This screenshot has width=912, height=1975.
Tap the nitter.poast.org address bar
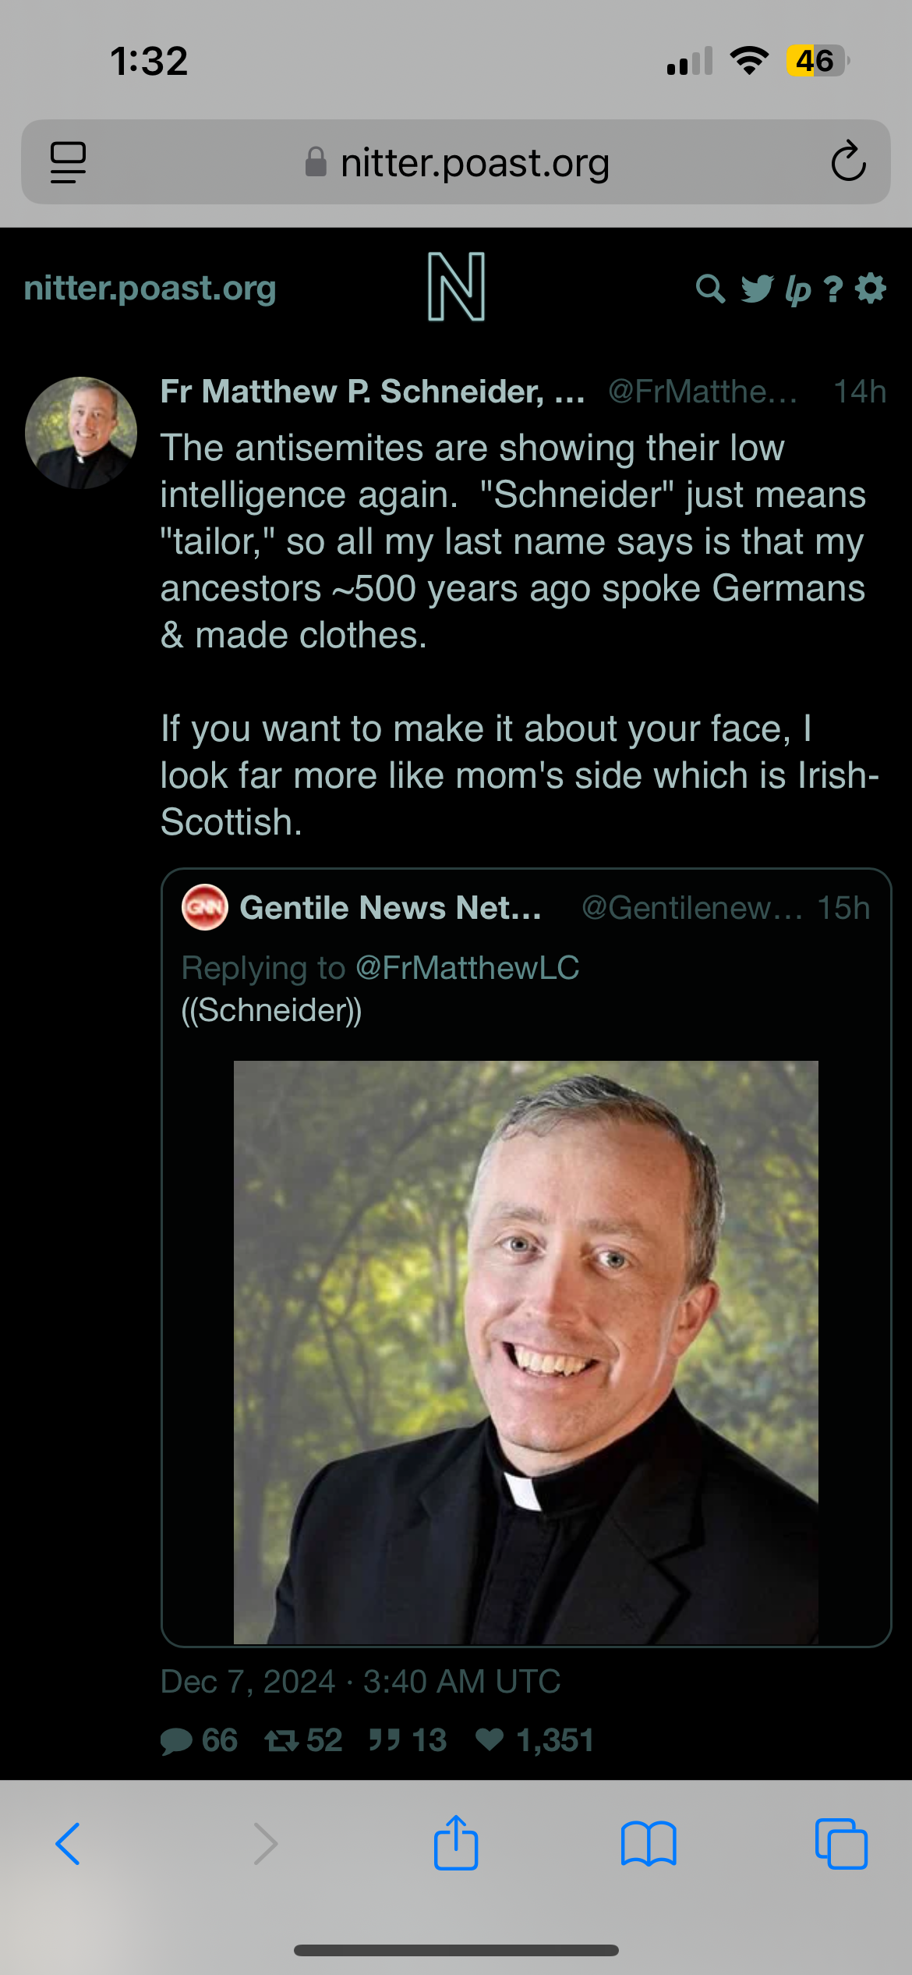point(456,162)
